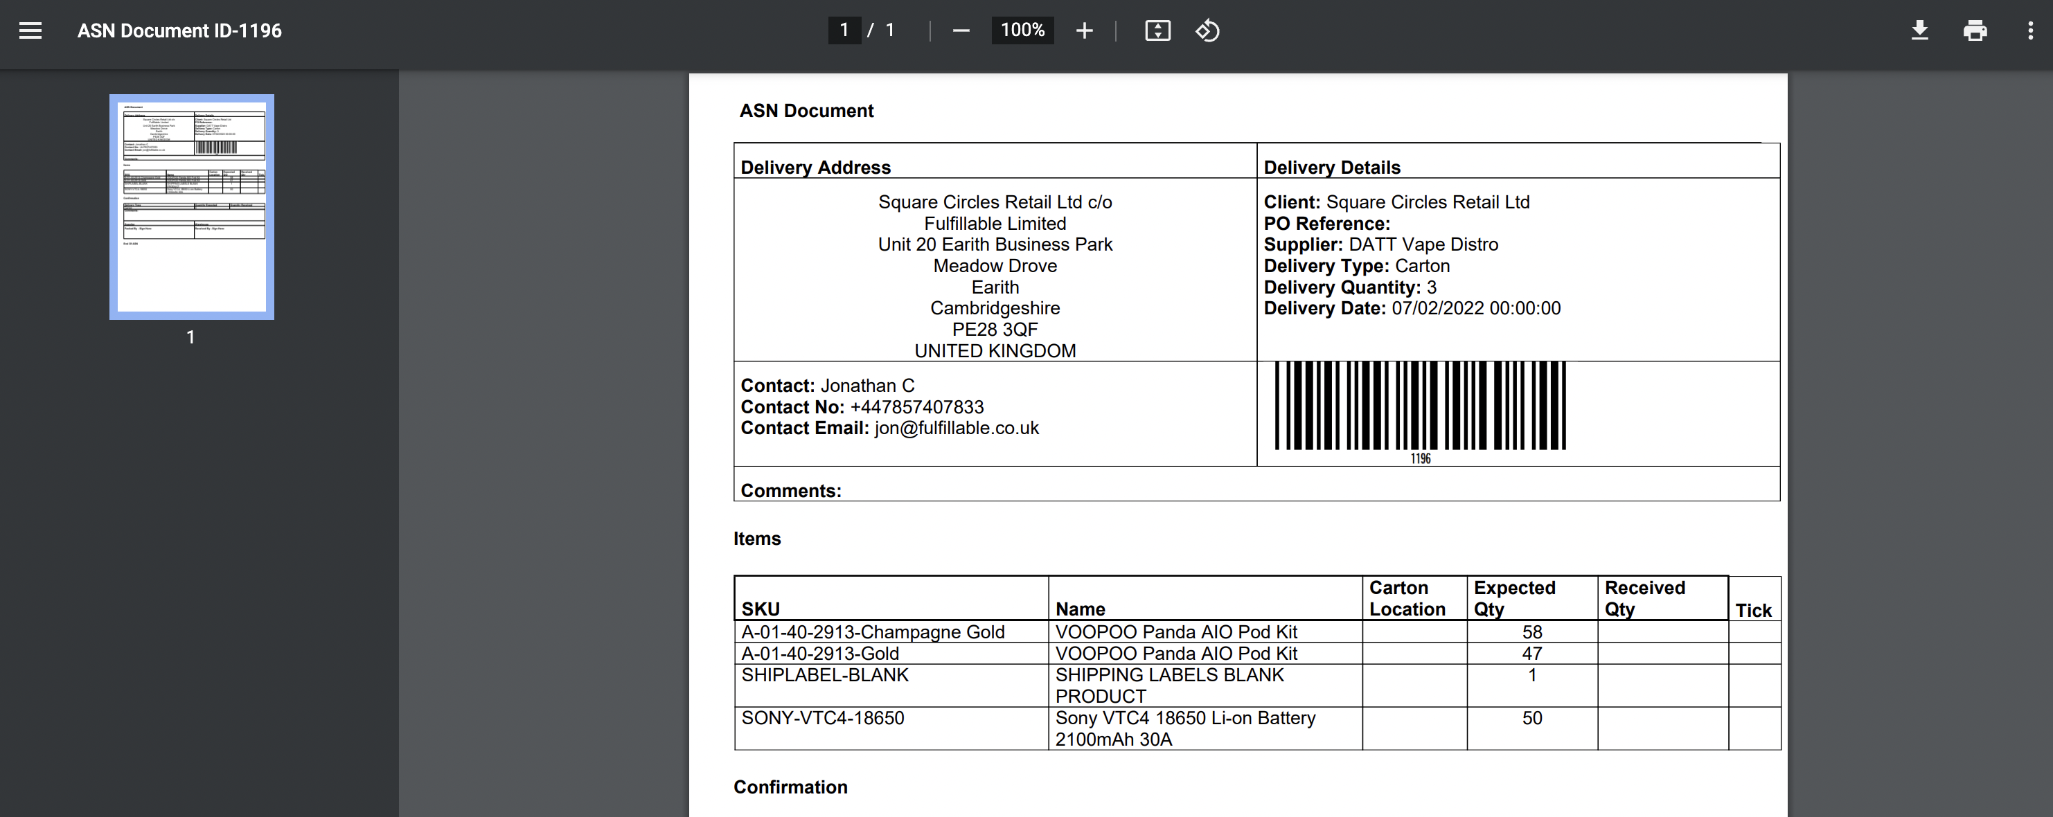Viewport: 2053px width, 817px height.
Task: Click the Delivery Quantity: 3 line
Action: coord(1350,287)
